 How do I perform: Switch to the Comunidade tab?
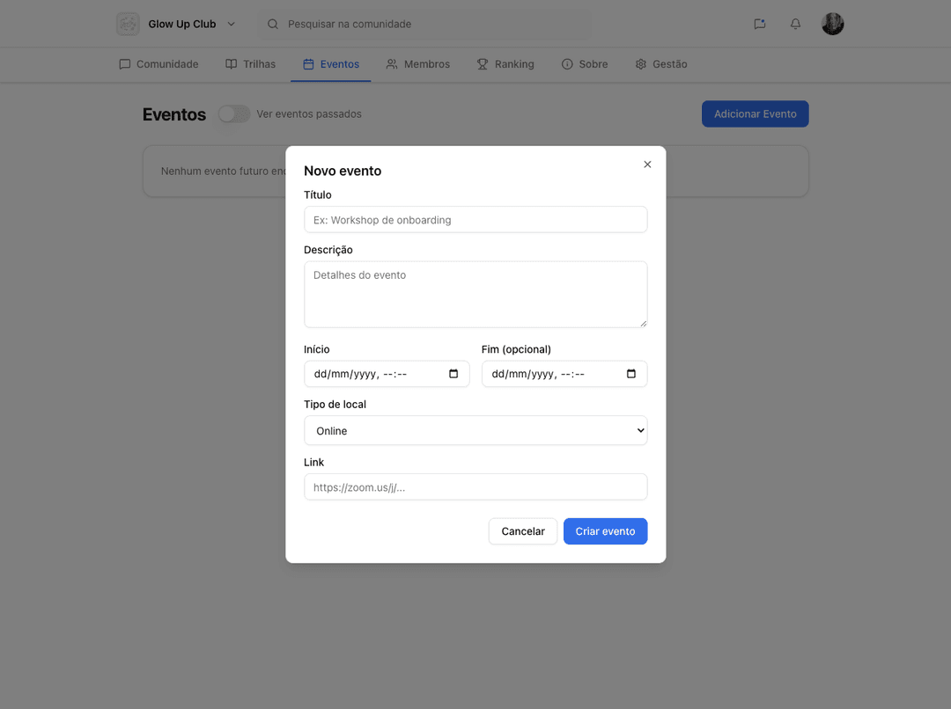pyautogui.click(x=158, y=64)
